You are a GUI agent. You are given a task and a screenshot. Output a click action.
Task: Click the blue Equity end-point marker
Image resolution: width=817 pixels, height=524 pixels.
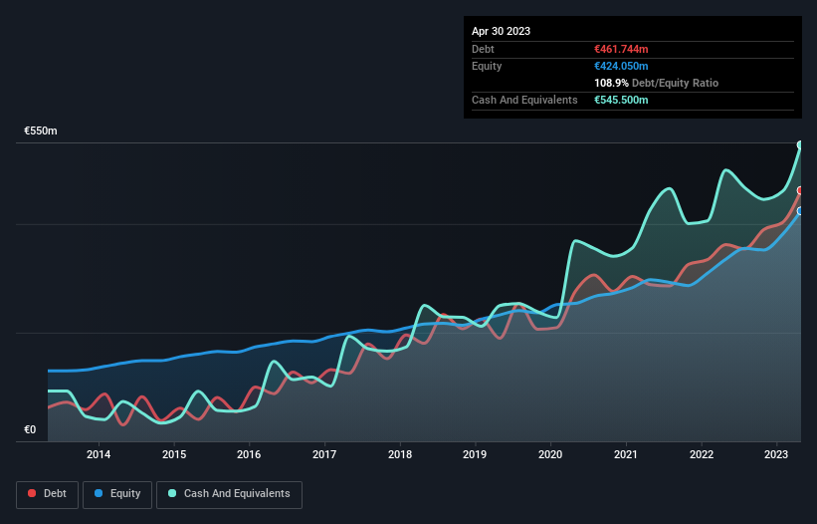pos(800,211)
